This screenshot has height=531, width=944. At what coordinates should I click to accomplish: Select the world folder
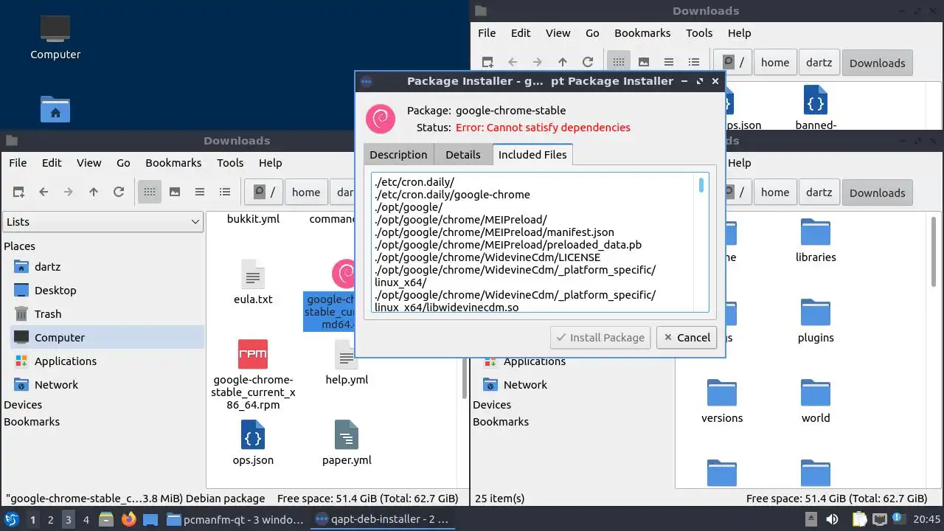pos(816,393)
